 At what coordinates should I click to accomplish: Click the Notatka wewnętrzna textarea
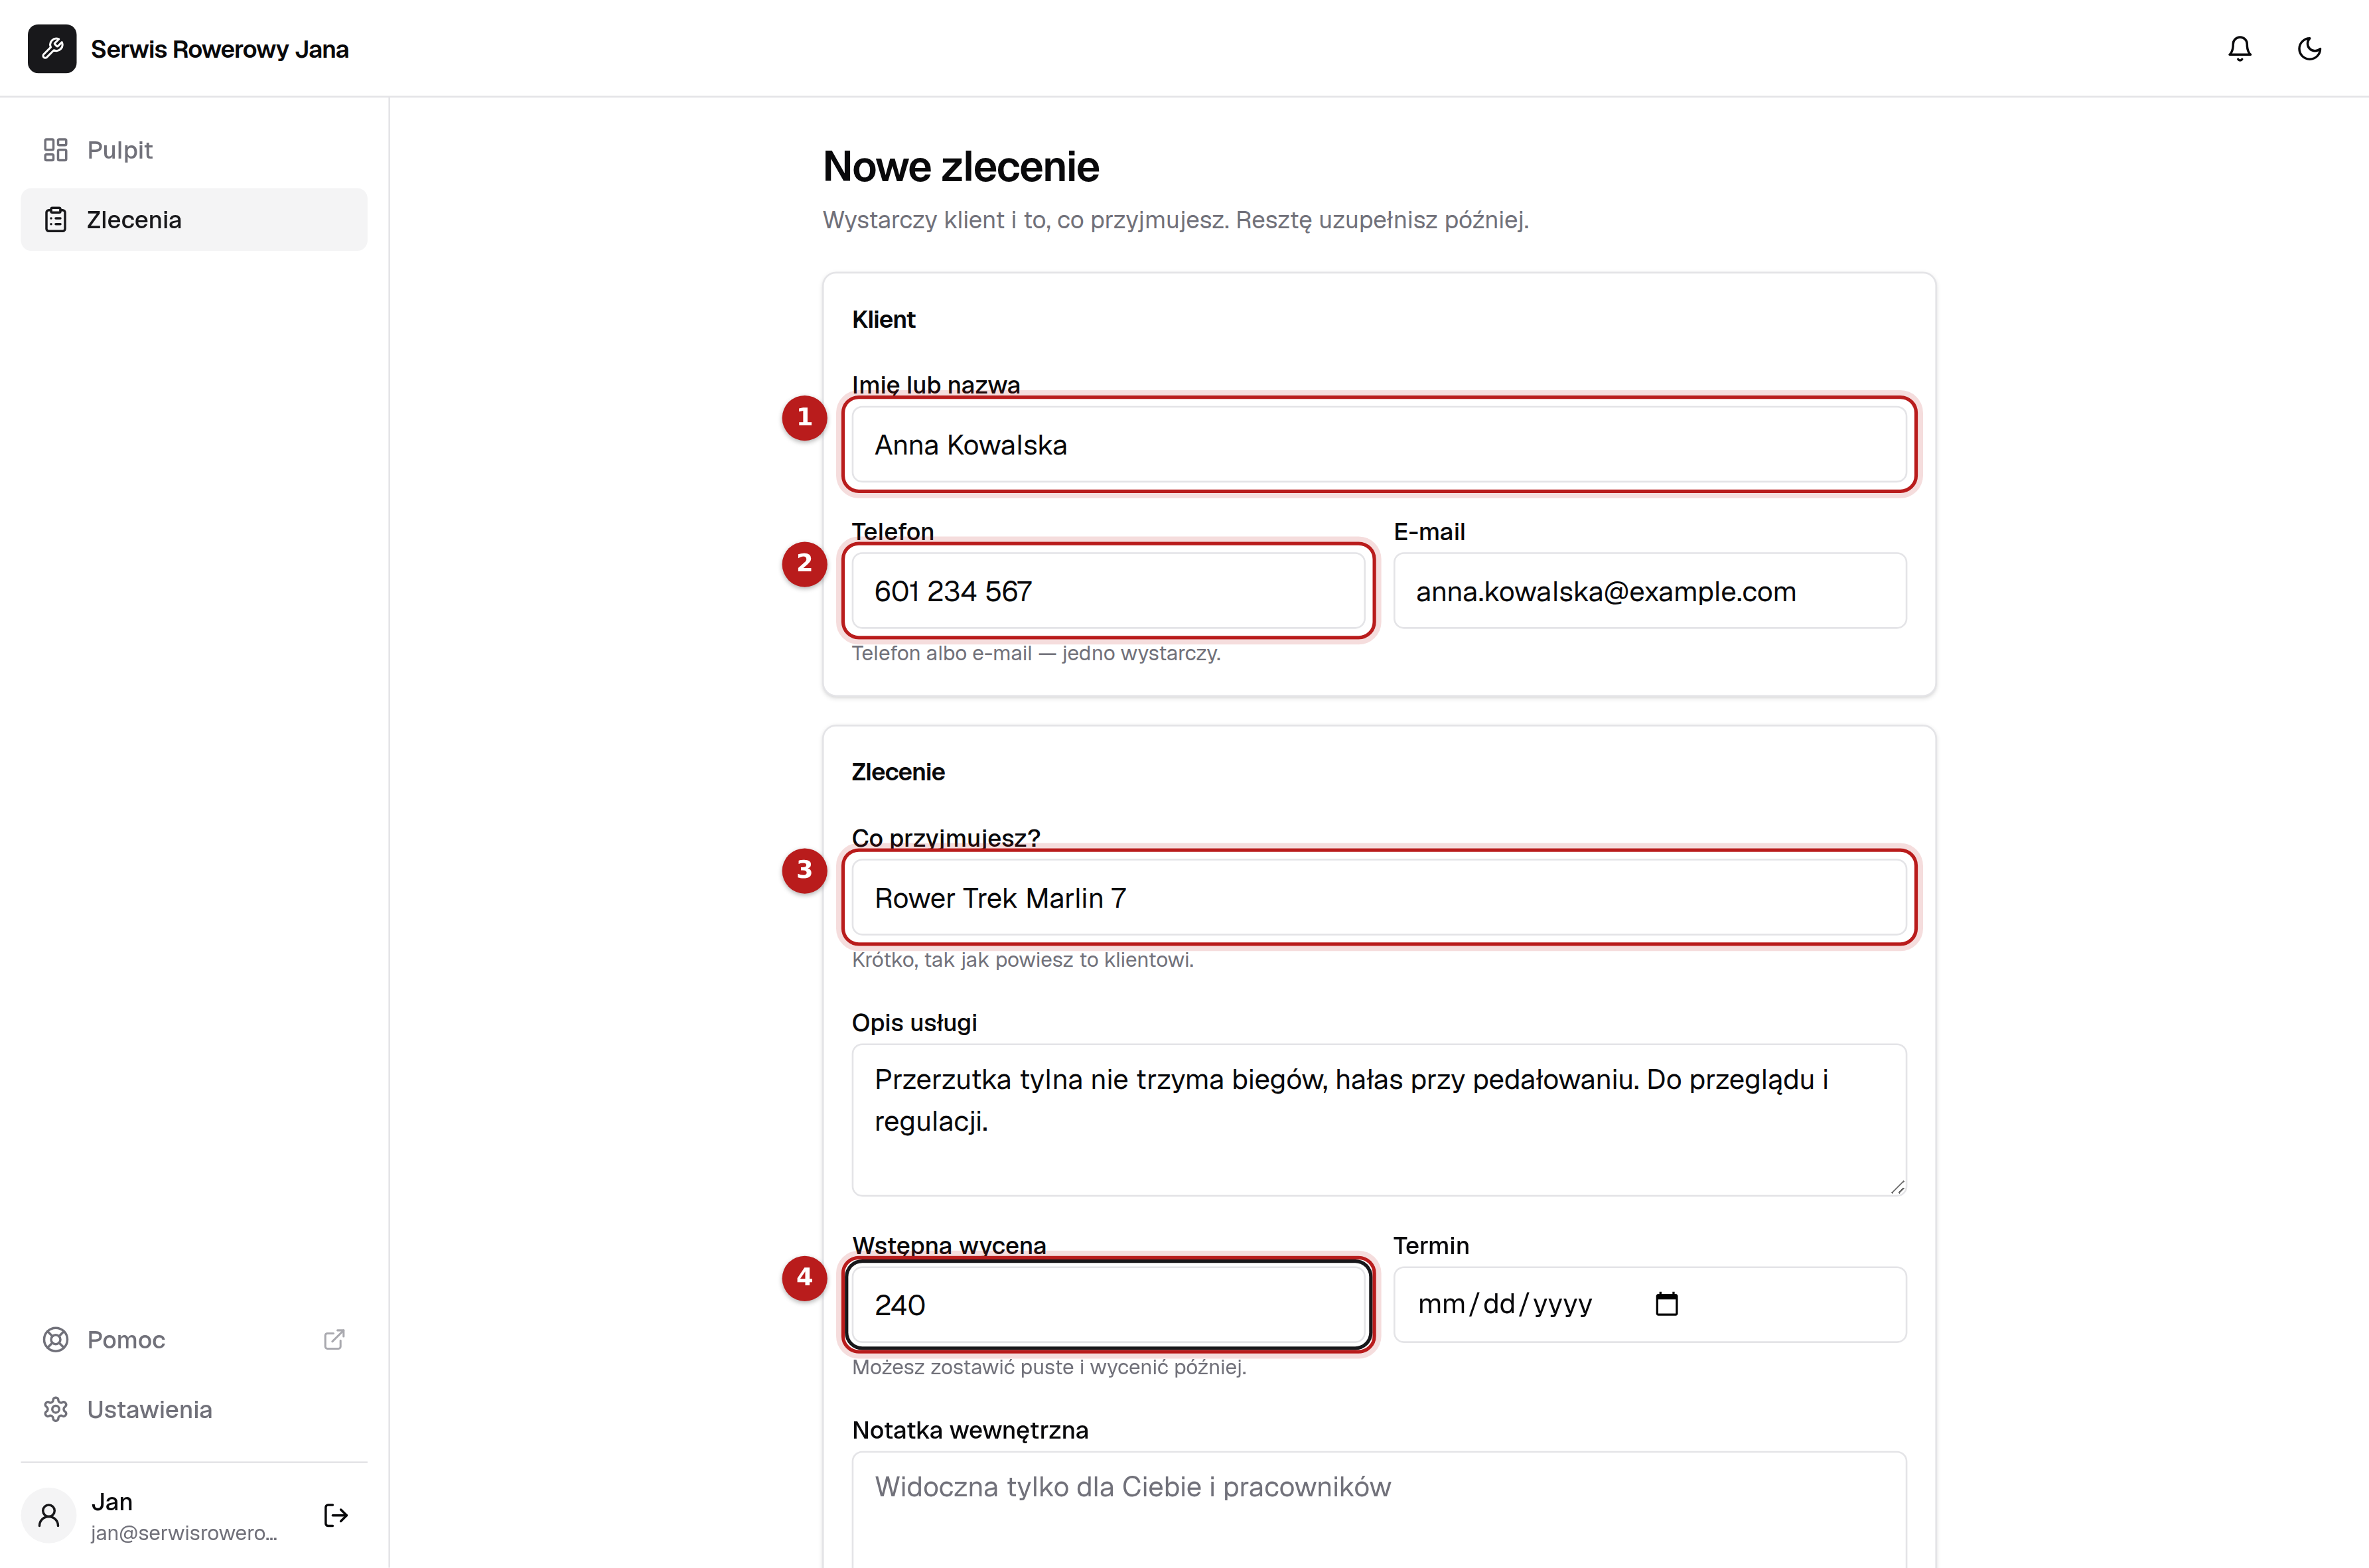(x=1379, y=1510)
